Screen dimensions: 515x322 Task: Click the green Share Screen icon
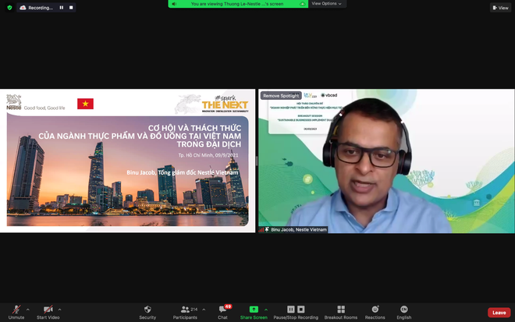pos(254,310)
